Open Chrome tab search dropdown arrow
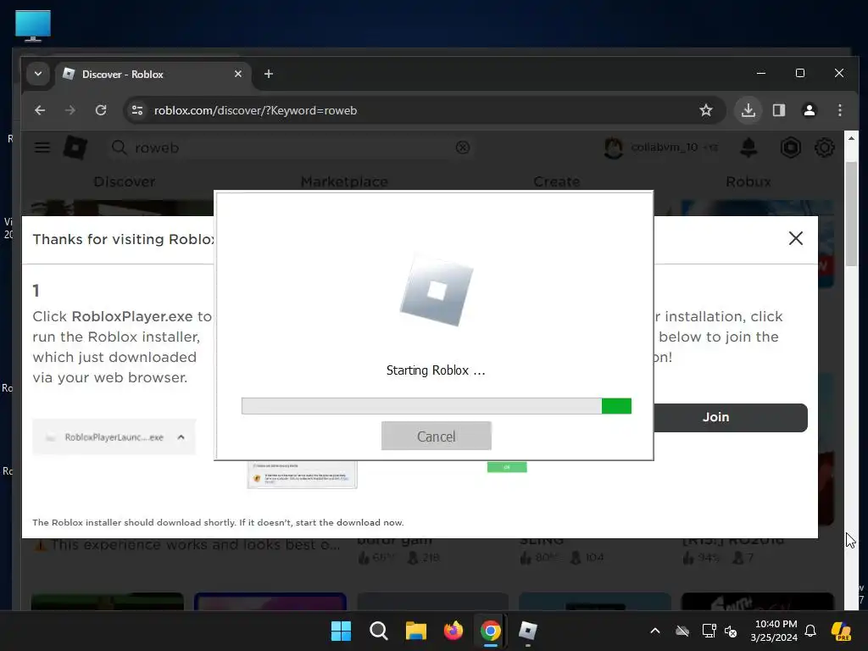Image resolution: width=868 pixels, height=651 pixels. [37, 74]
